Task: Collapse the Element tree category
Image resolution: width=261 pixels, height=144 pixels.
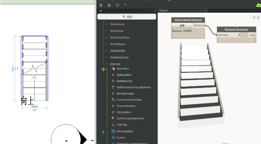Action: coord(107,64)
